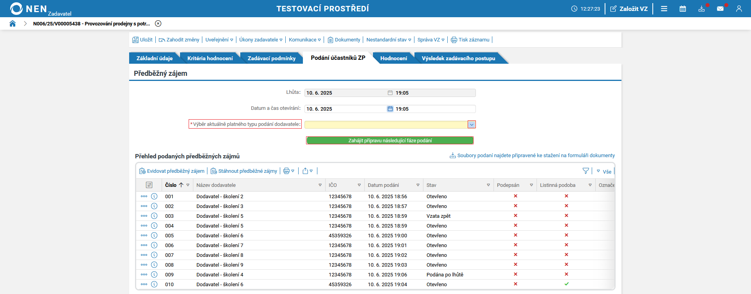The width and height of the screenshot is (751, 294).
Task: Switch to the Základní údaje tab
Action: click(154, 58)
